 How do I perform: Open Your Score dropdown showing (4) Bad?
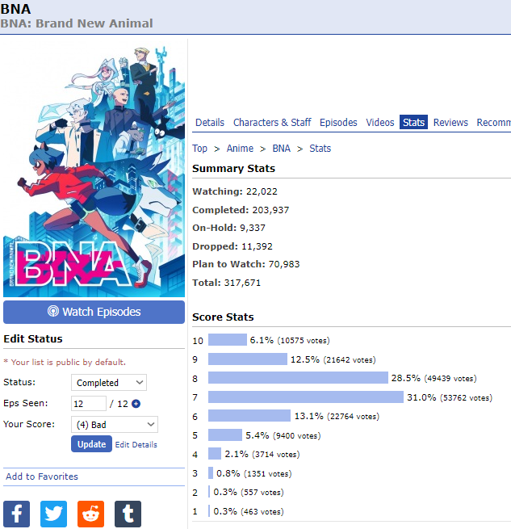click(115, 425)
